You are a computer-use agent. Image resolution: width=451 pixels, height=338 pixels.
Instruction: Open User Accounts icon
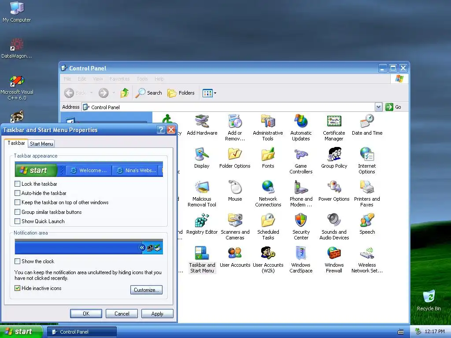(235, 257)
